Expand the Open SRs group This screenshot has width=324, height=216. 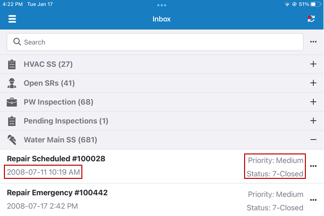pos(313,83)
